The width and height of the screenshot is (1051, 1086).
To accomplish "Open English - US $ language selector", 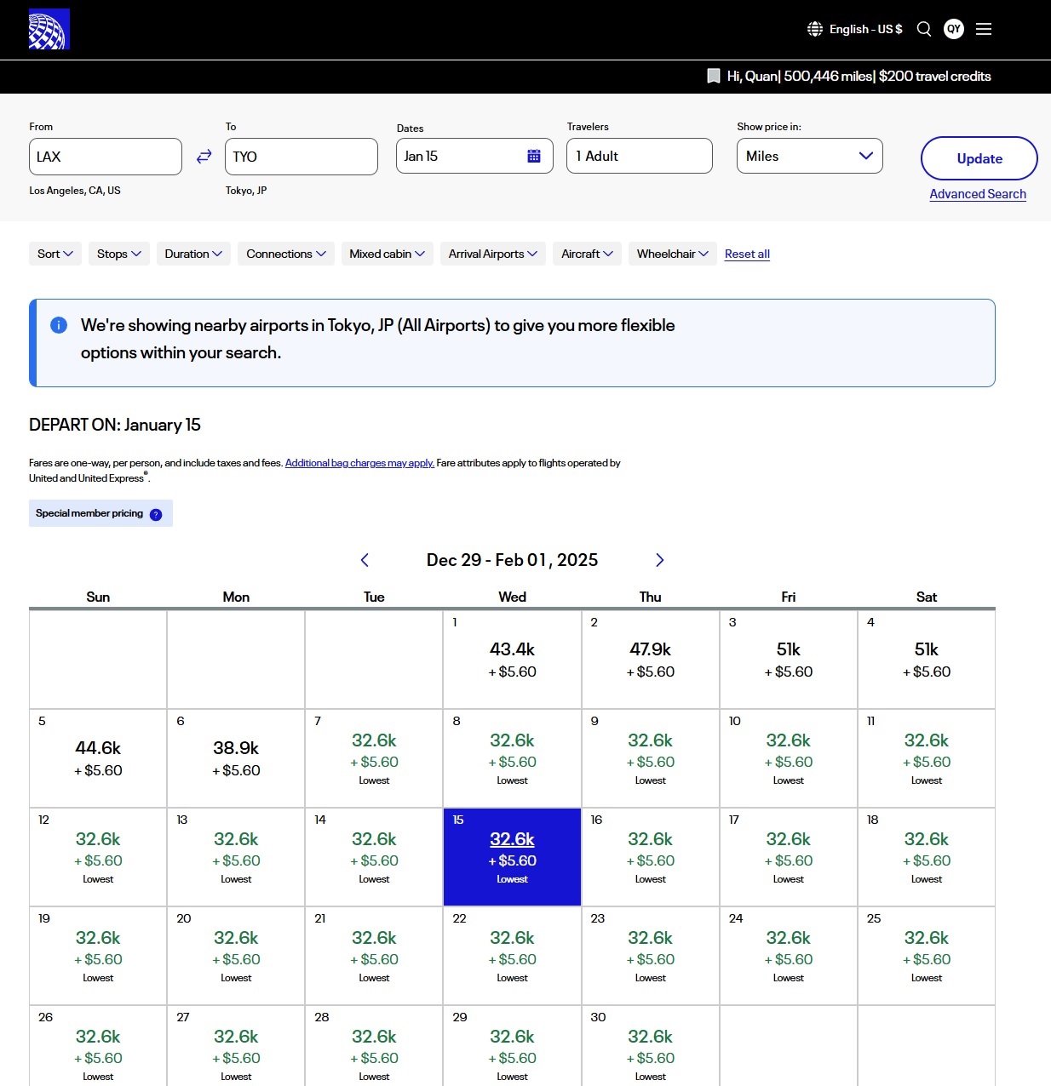I will point(855,29).
